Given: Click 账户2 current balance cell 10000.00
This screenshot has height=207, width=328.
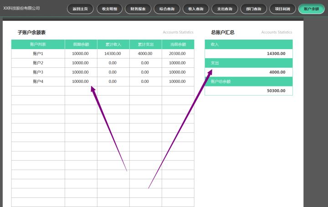Looking at the screenshot, I should [177, 63].
